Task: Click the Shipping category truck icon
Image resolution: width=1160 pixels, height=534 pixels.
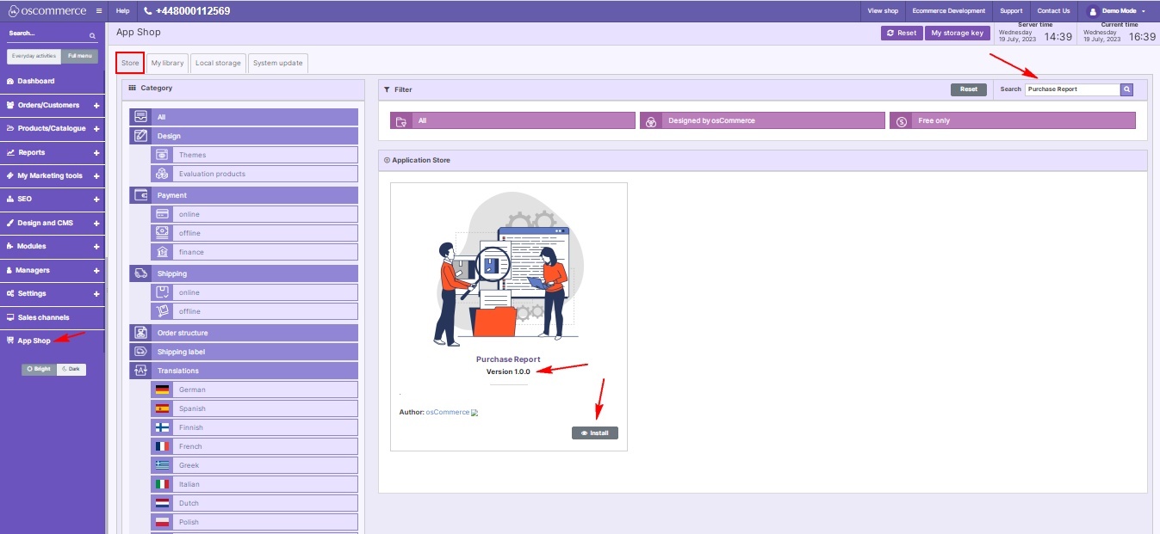Action: pyautogui.click(x=141, y=273)
